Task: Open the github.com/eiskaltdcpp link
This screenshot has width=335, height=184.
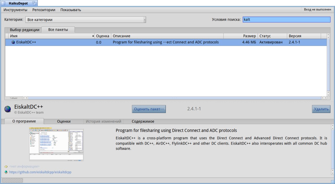Action: [40, 172]
